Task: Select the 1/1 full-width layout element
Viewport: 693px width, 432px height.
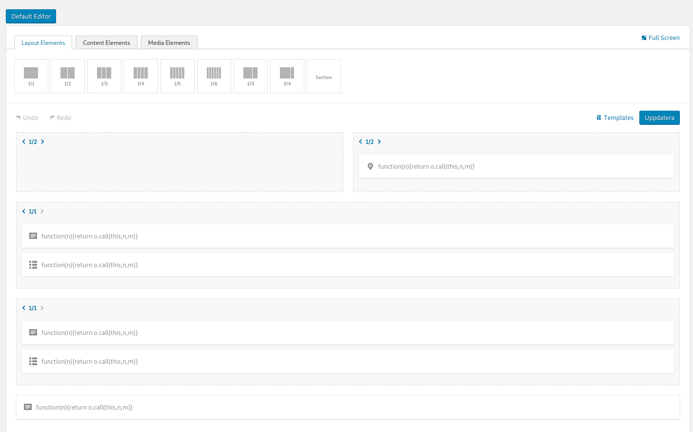Action: [x=31, y=76]
